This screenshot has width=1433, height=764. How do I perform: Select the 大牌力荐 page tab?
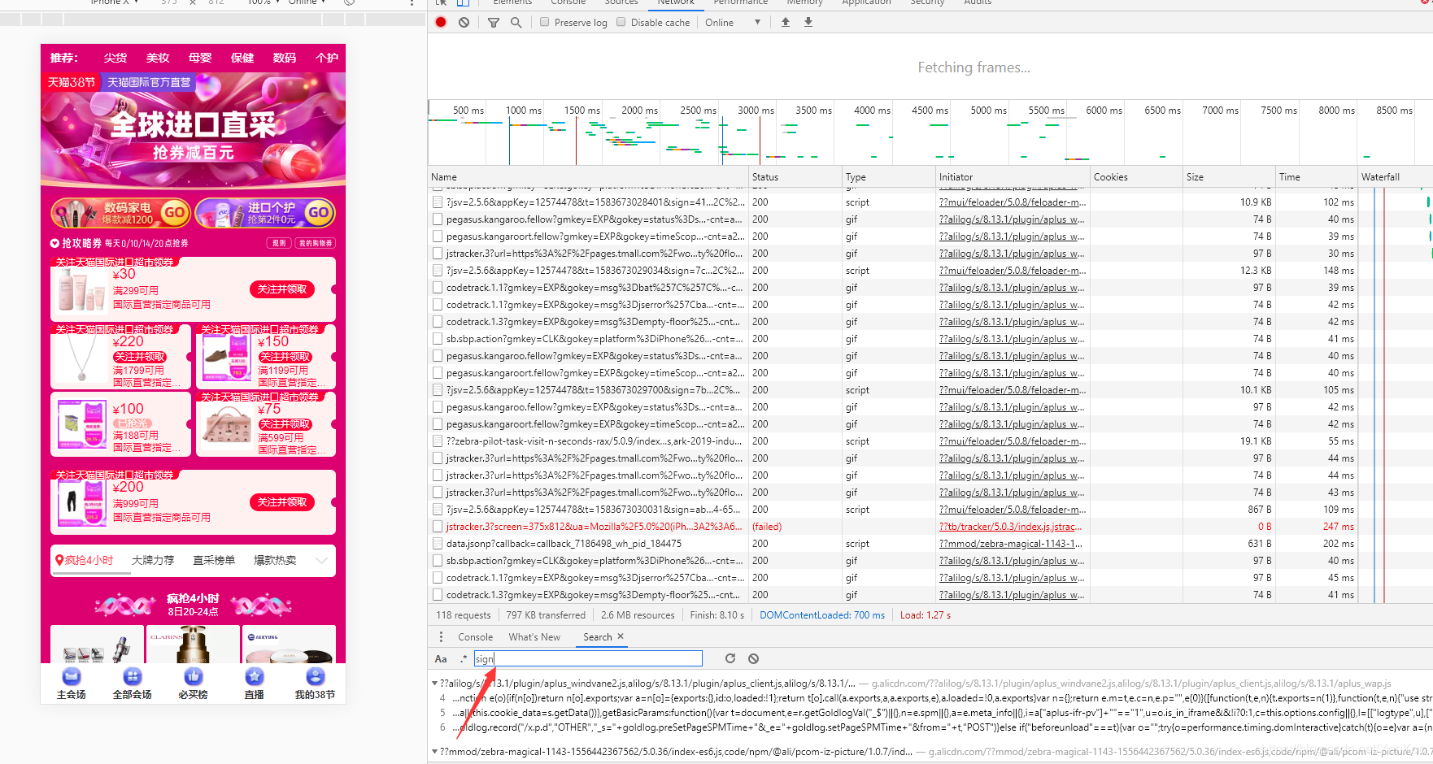[x=153, y=560]
